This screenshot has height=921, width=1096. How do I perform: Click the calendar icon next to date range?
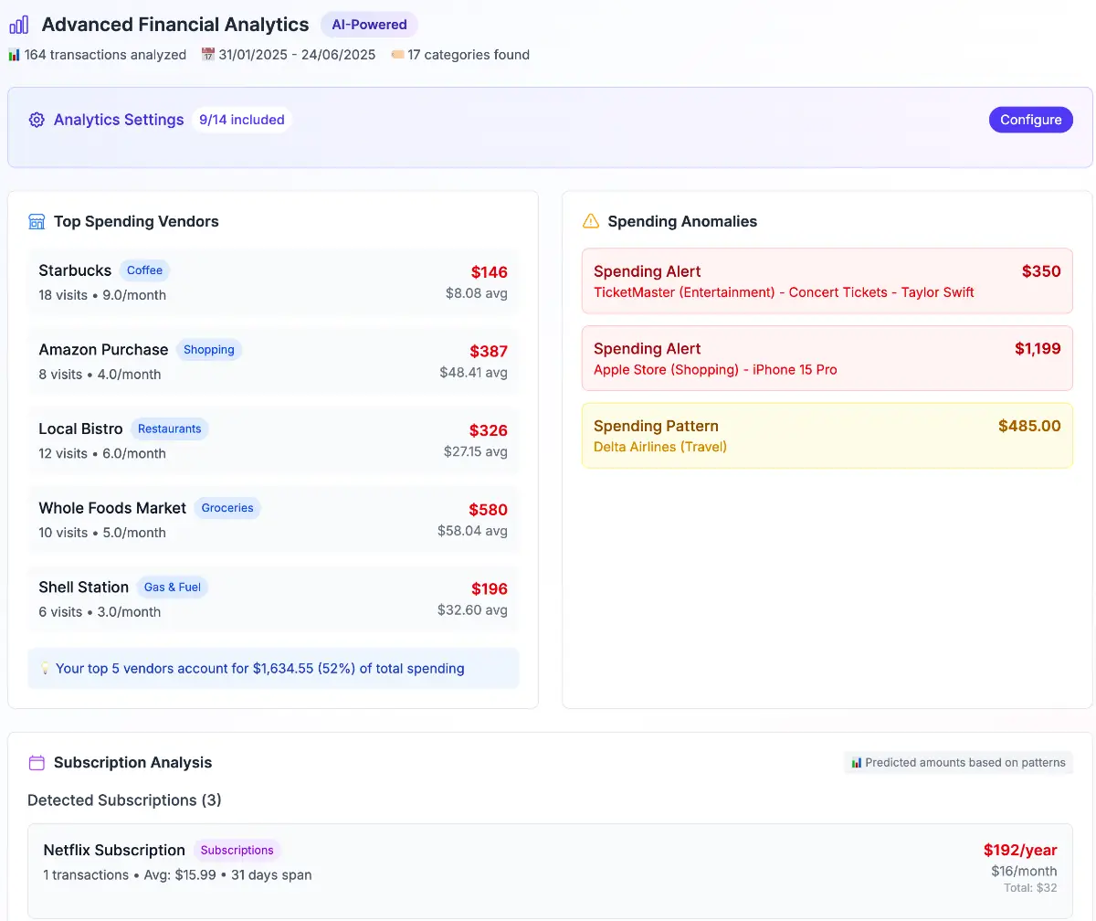207,55
